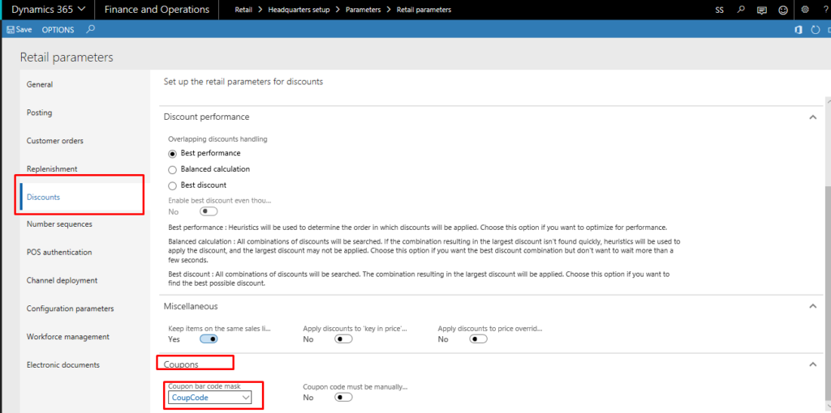The image size is (831, 413).
Task: Select the Balanced calculation radio button
Action: click(x=172, y=169)
